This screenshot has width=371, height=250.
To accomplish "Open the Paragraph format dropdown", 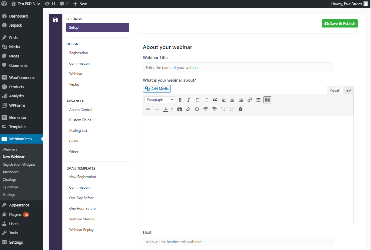I will pos(160,100).
